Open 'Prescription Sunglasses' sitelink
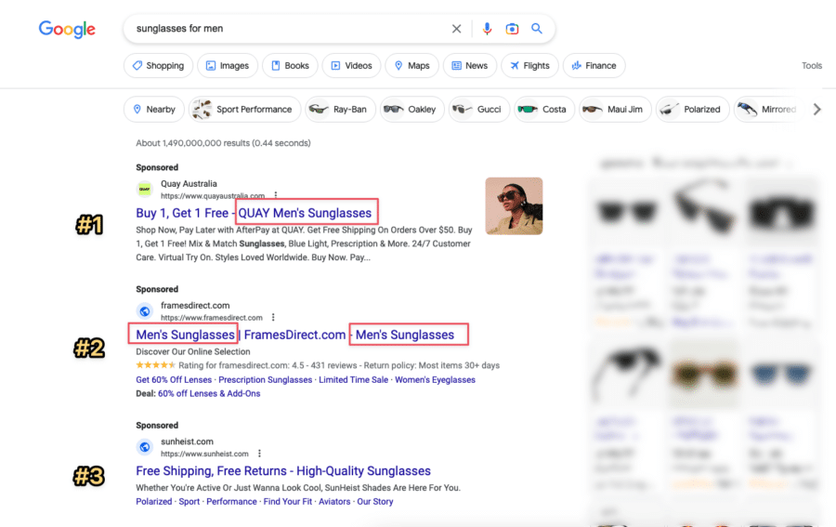836x527 pixels. [x=265, y=380]
